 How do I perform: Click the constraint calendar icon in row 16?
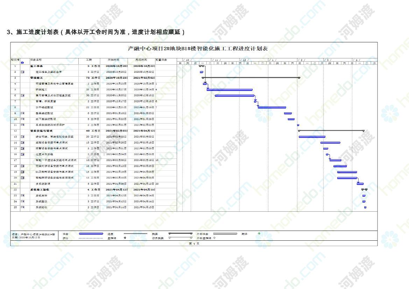(22, 154)
